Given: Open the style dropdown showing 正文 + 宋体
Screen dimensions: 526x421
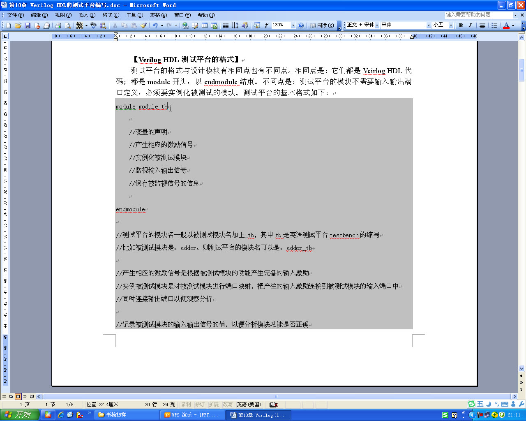Looking at the screenshot, I should click(377, 25).
